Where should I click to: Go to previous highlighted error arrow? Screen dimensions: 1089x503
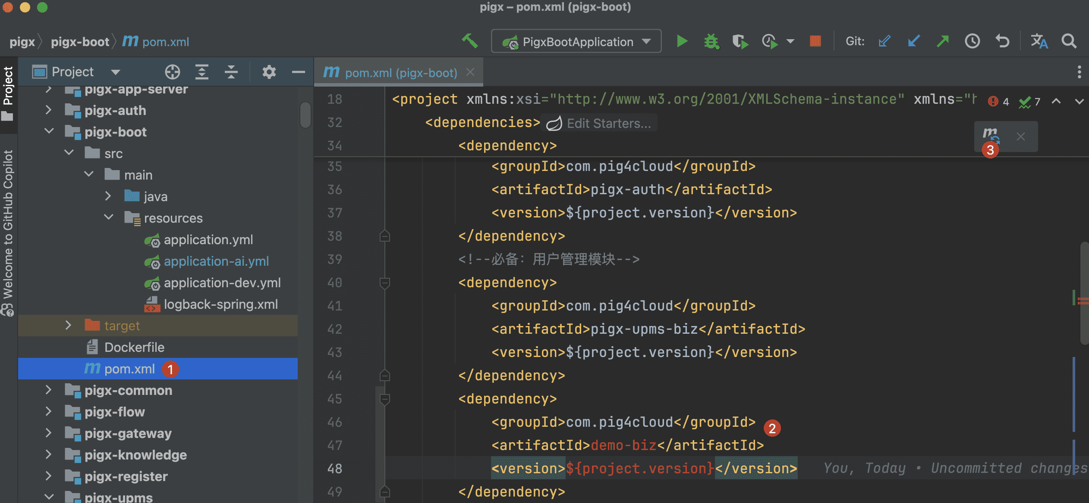pos(1056,101)
